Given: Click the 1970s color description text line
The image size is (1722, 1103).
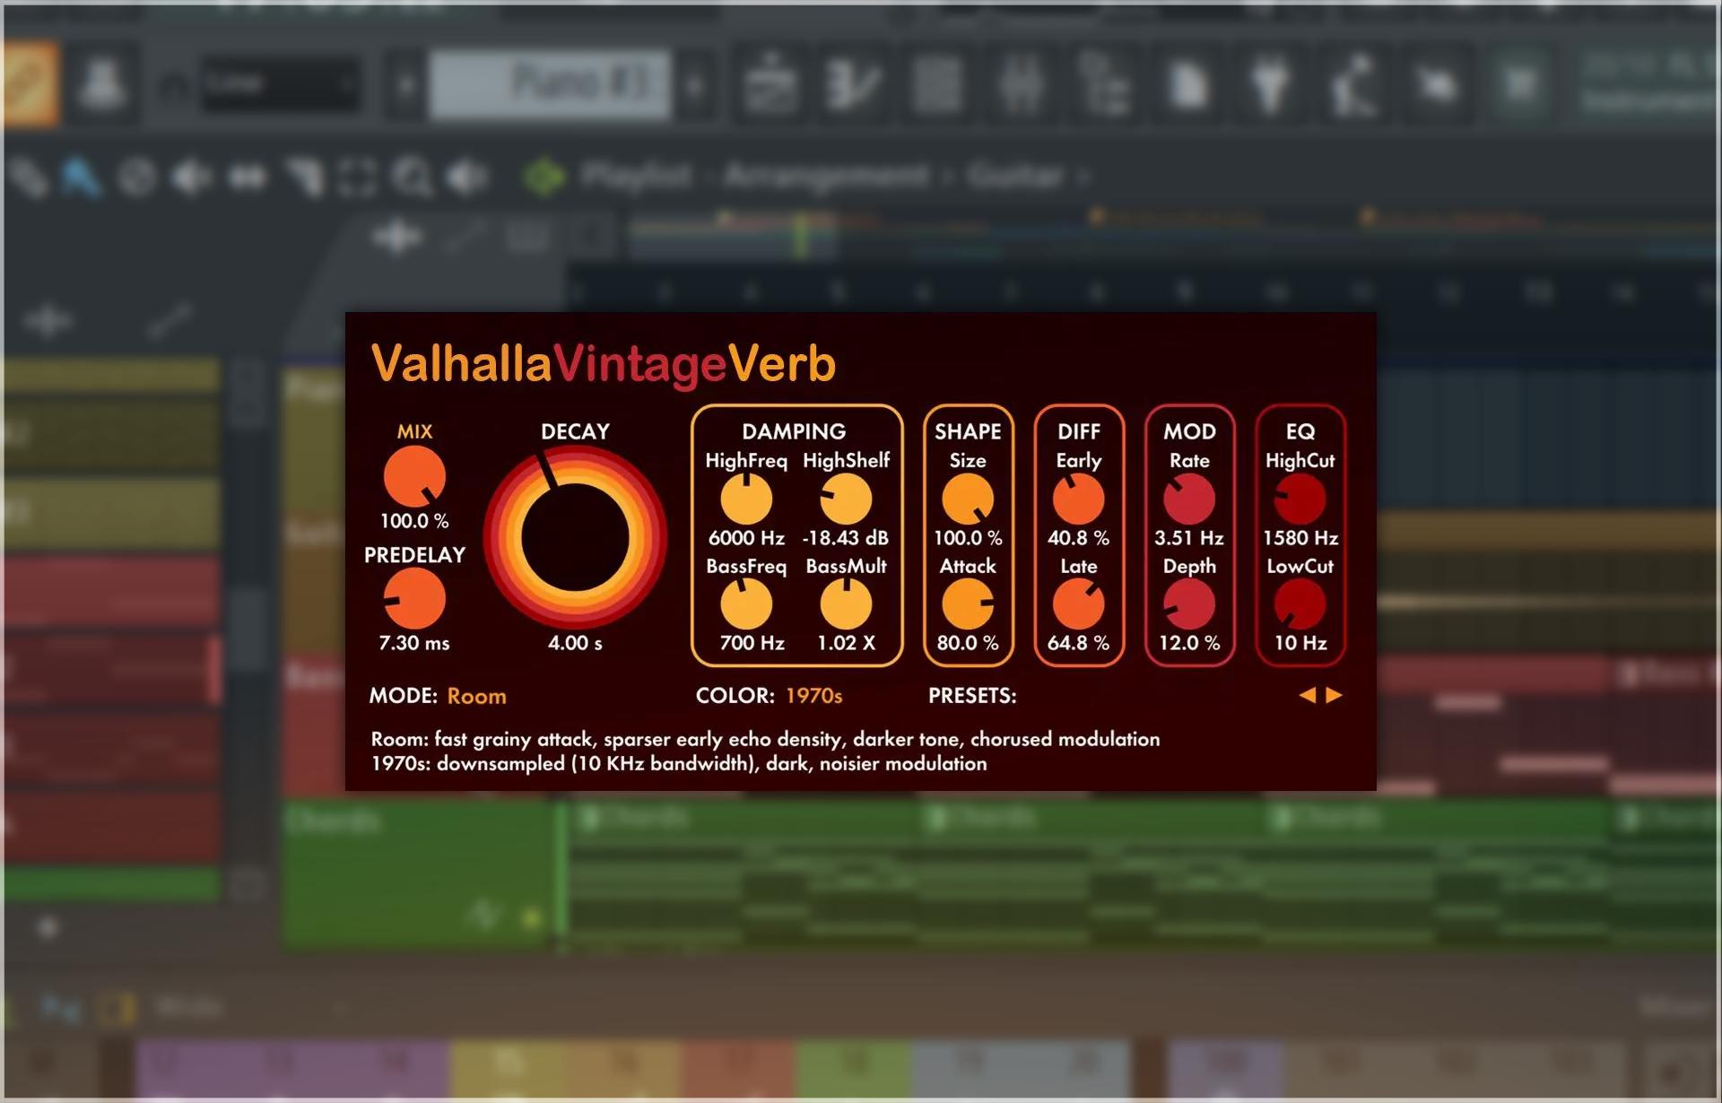Looking at the screenshot, I should tap(679, 763).
